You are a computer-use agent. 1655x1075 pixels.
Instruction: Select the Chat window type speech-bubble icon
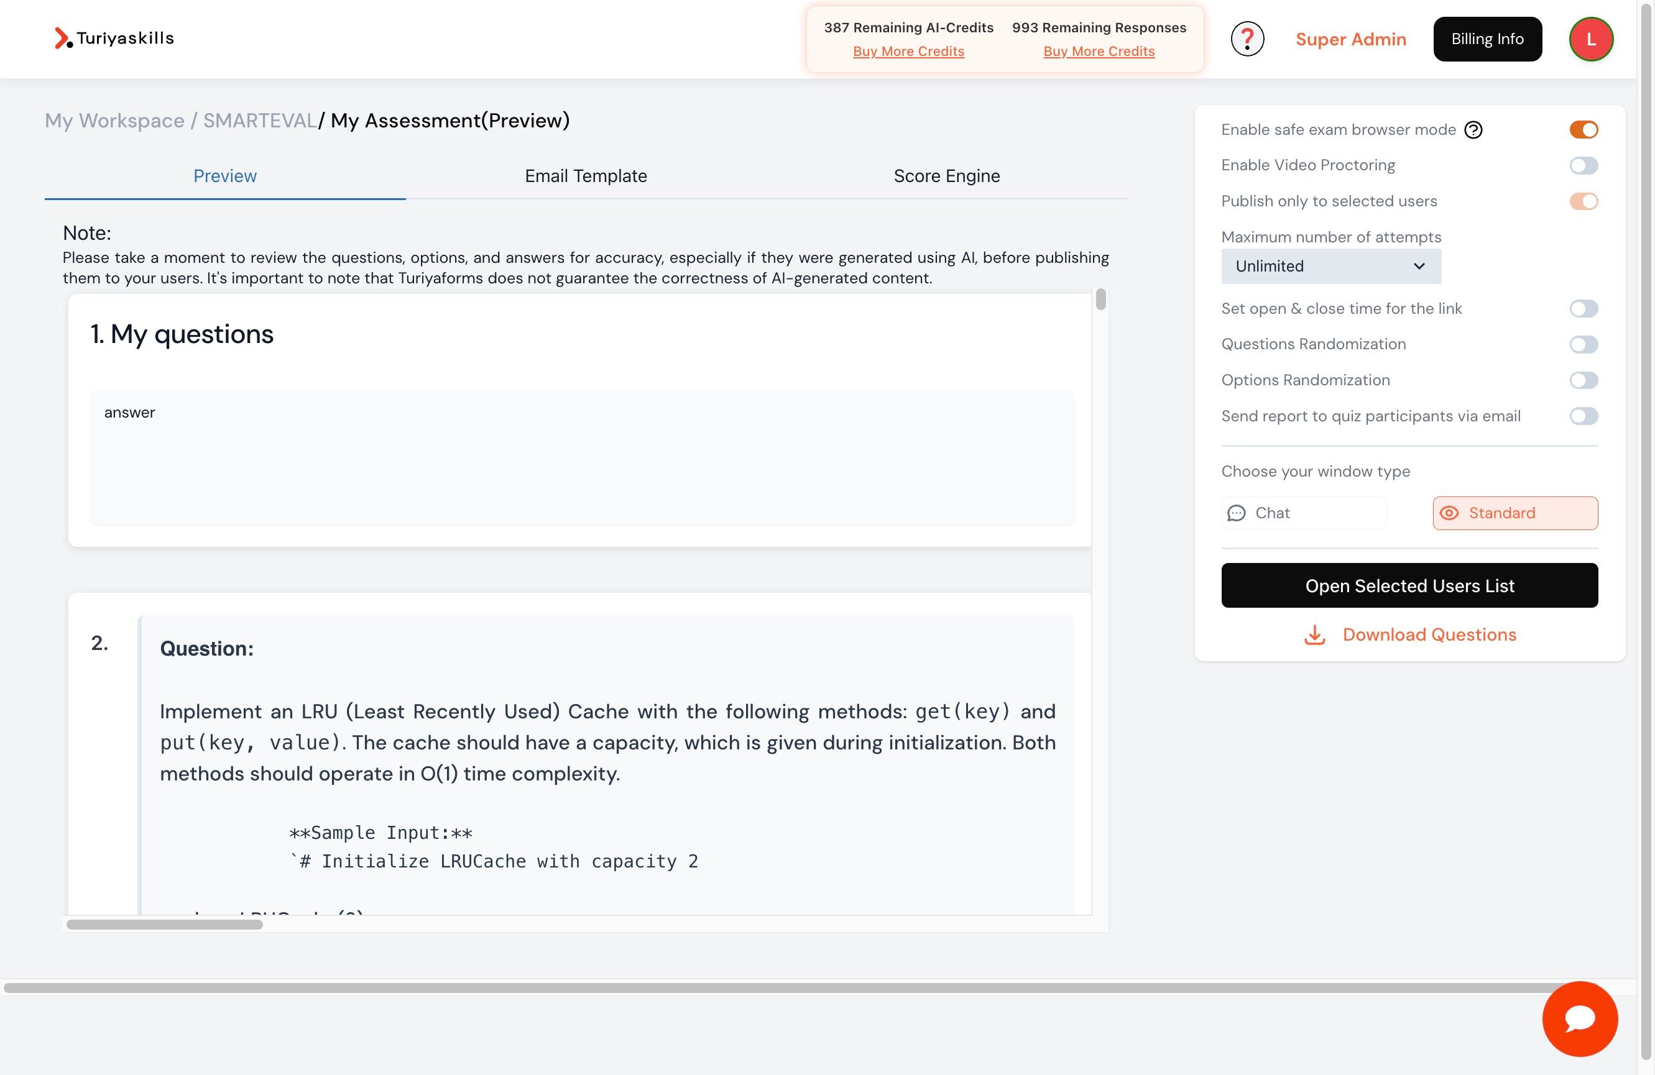[1236, 513]
